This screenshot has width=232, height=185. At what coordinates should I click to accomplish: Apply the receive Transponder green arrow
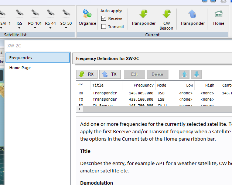coord(143,14)
